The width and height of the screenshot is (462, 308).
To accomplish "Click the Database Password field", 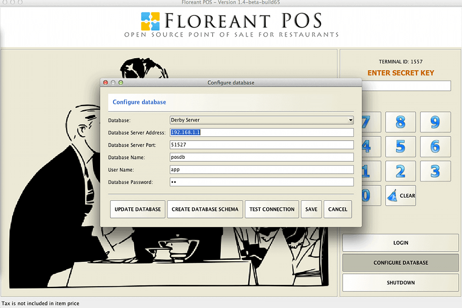I will [261, 181].
